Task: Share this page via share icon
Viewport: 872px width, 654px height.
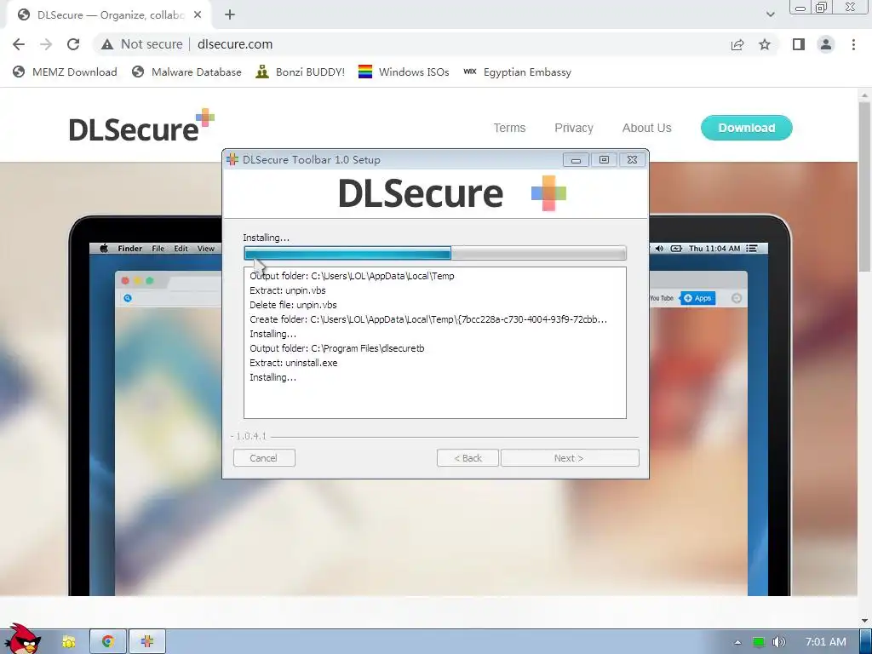Action: click(x=737, y=44)
